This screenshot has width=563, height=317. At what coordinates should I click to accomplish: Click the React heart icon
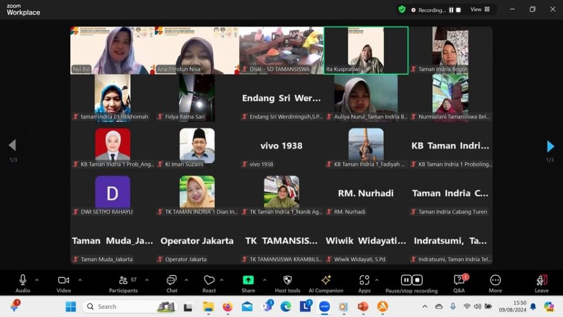209,281
